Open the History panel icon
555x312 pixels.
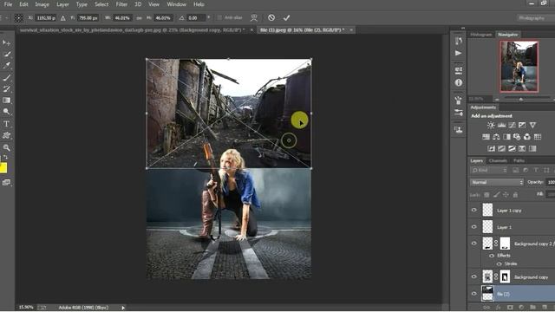459,41
